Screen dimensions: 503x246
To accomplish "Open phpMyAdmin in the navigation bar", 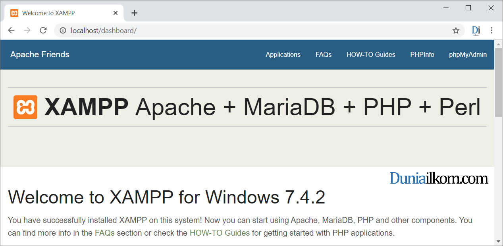I will coord(468,55).
